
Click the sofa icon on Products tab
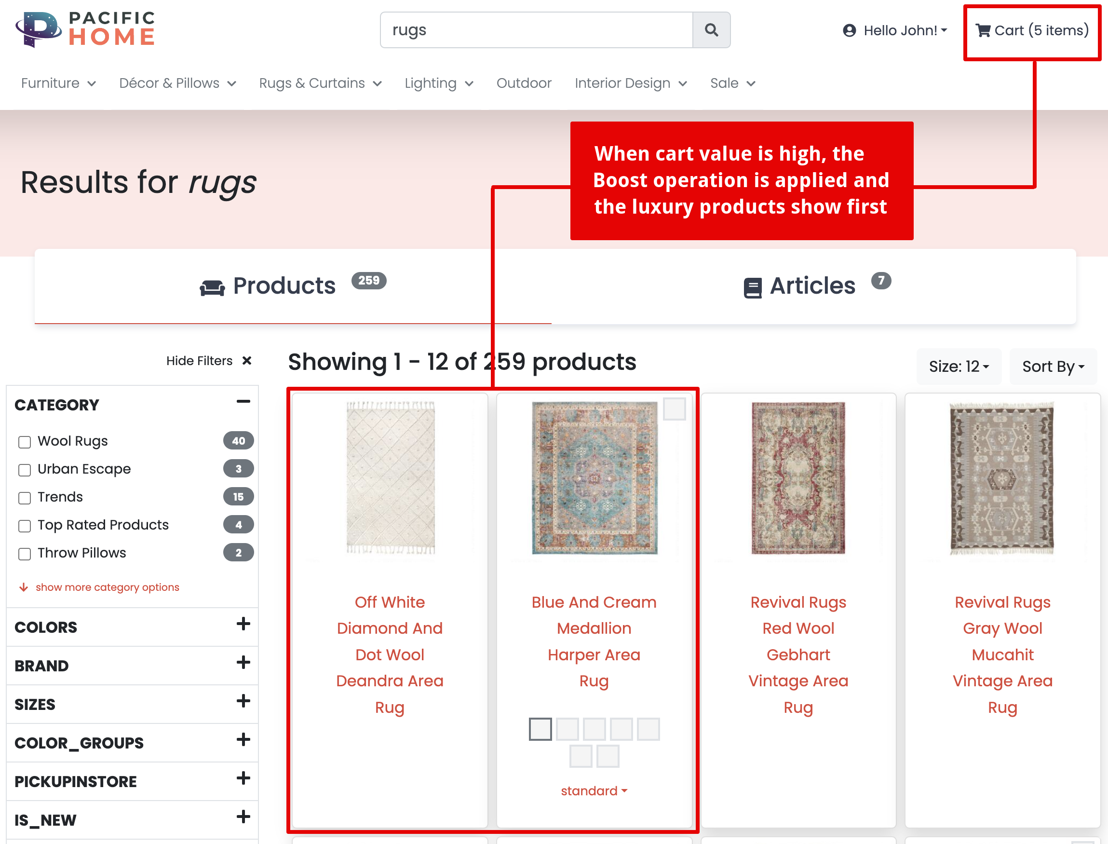tap(212, 287)
